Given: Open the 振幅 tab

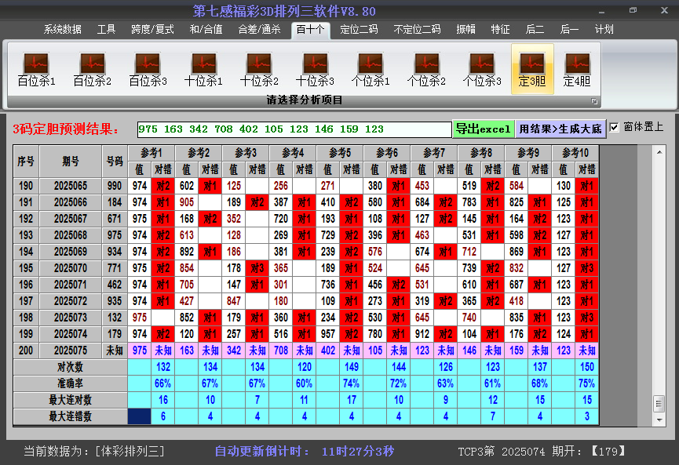Looking at the screenshot, I should tap(466, 30).
